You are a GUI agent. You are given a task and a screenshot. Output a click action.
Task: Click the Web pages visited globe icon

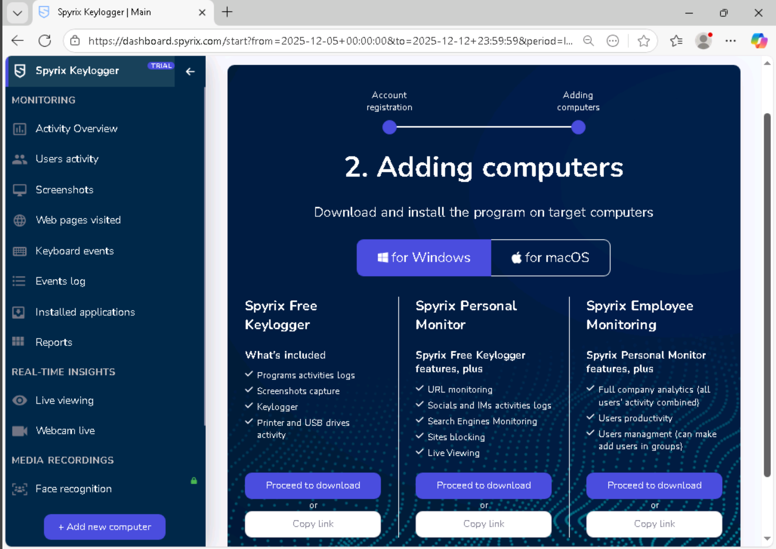coord(19,220)
